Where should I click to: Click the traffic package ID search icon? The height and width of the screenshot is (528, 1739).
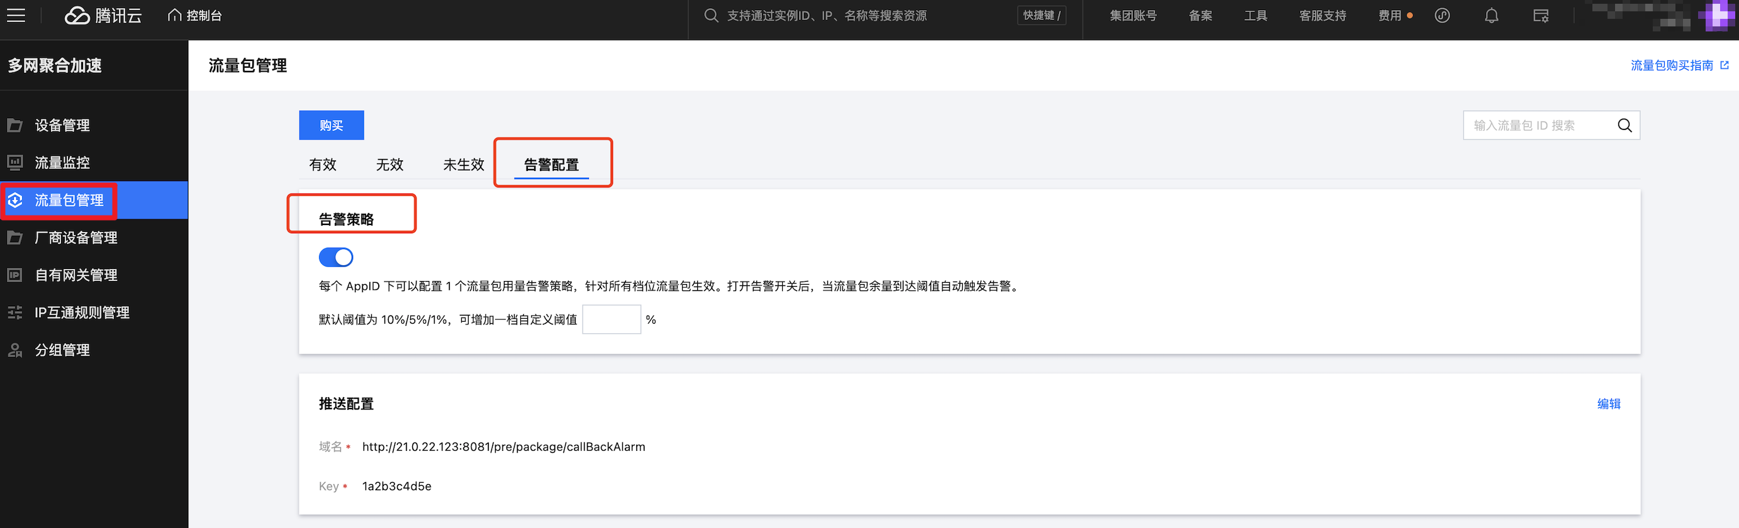tap(1624, 126)
